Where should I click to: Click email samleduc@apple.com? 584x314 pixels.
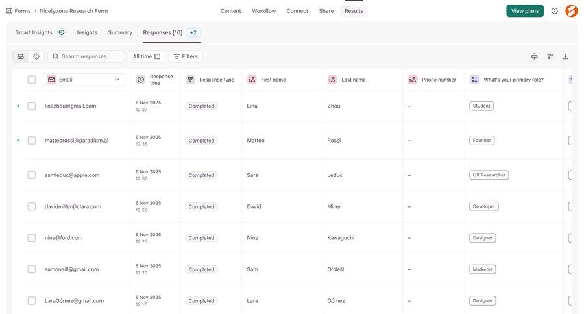coord(72,175)
